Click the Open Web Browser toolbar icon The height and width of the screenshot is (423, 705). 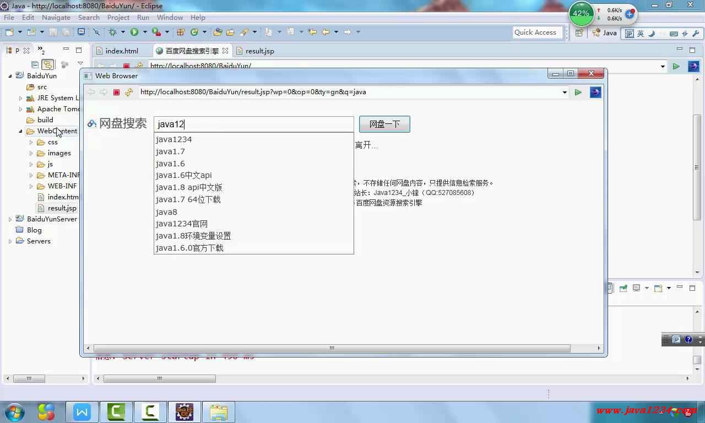(81, 32)
